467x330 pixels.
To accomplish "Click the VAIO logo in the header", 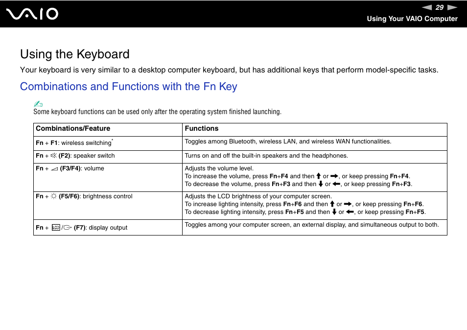I will click(32, 14).
